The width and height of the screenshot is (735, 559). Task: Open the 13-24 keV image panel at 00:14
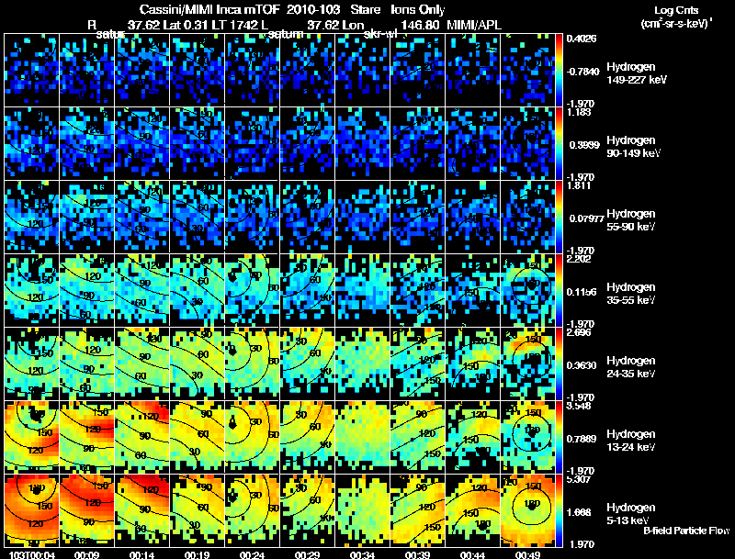(x=141, y=438)
